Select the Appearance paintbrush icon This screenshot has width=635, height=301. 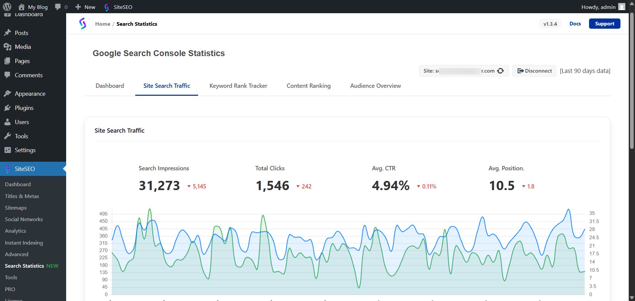pyautogui.click(x=7, y=93)
